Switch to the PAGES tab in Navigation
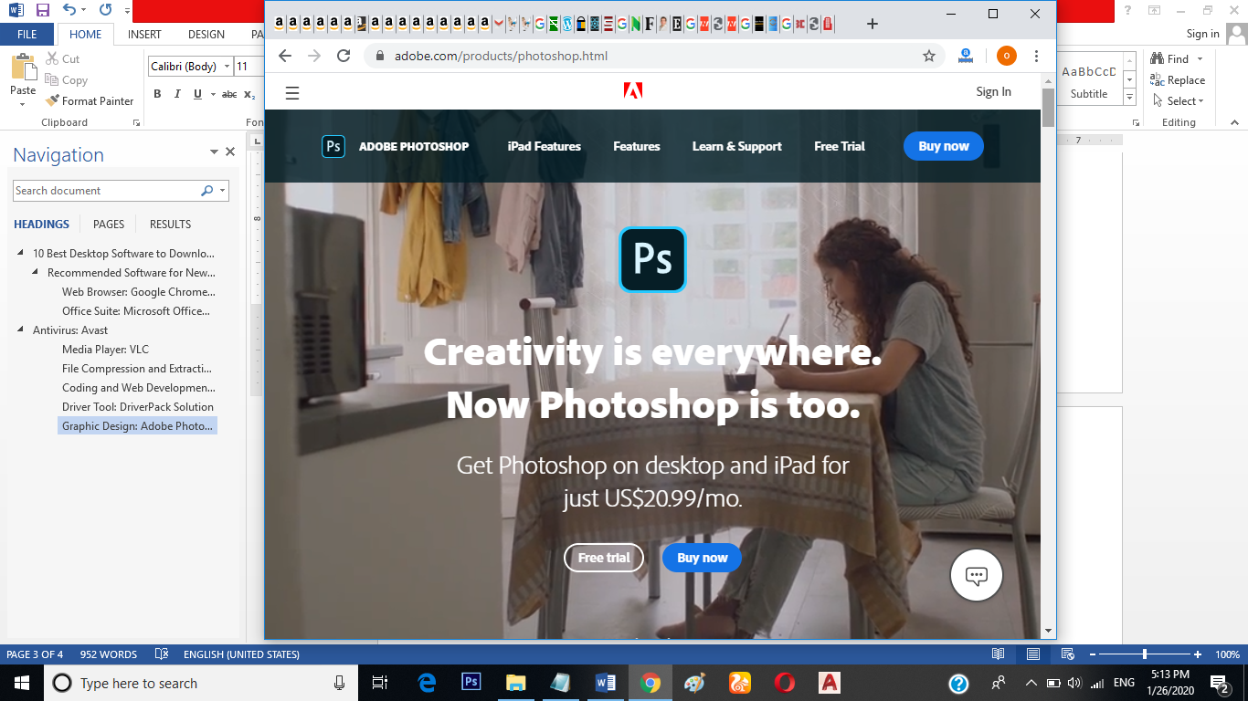 coord(109,225)
